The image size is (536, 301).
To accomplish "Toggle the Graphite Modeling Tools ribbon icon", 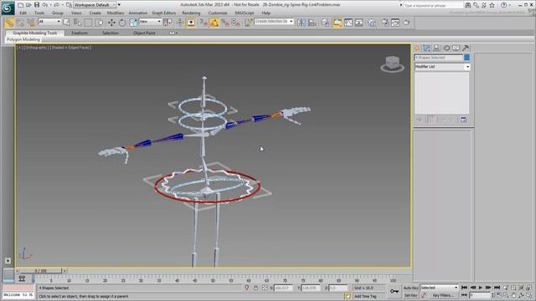I will pyautogui.click(x=337, y=23).
